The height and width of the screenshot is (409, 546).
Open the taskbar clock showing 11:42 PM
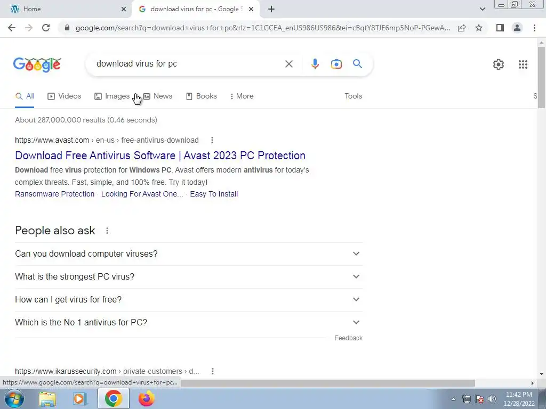(x=519, y=399)
